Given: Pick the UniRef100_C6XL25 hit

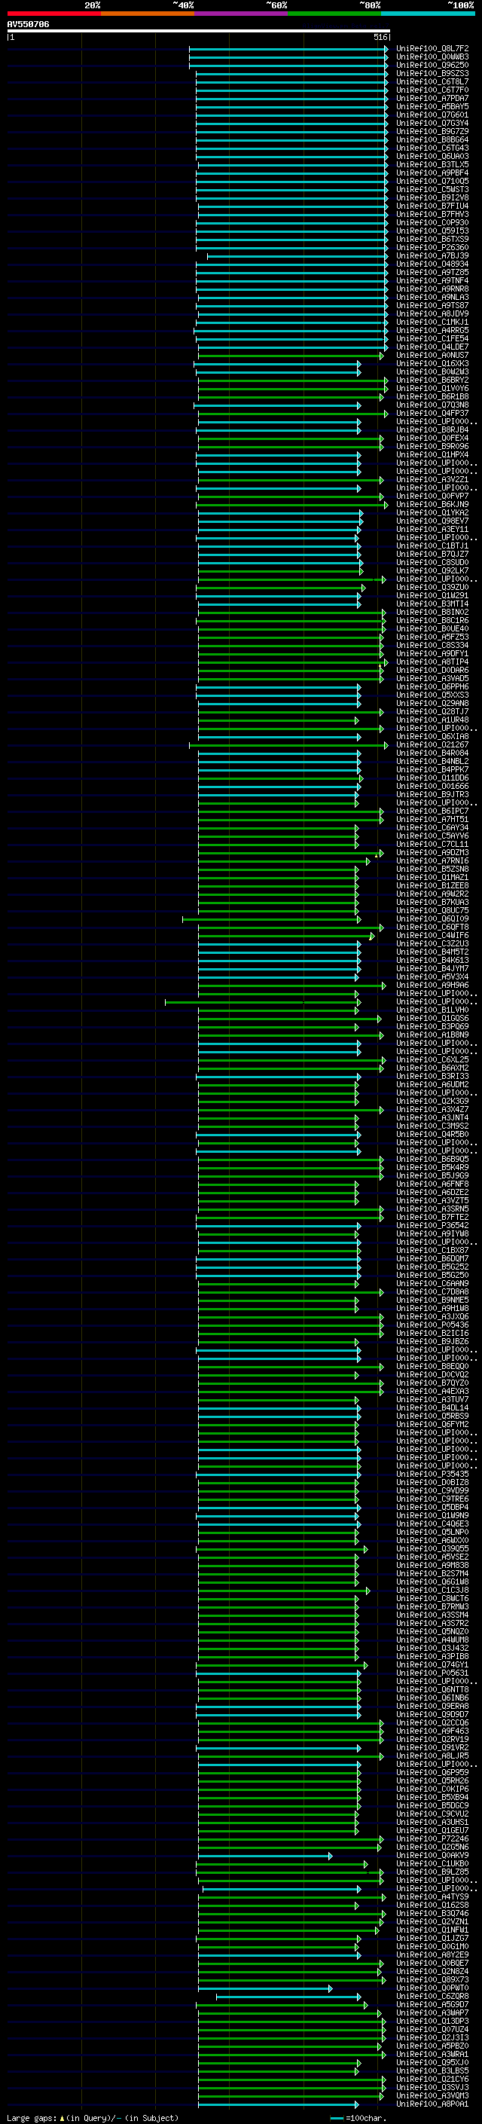Looking at the screenshot, I should coord(432,1059).
